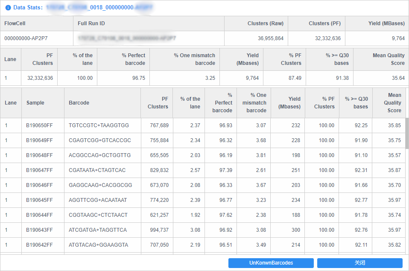Click % of the lane value 1.92
Image resolution: width=409 pixels, height=271 pixels.
(x=195, y=215)
